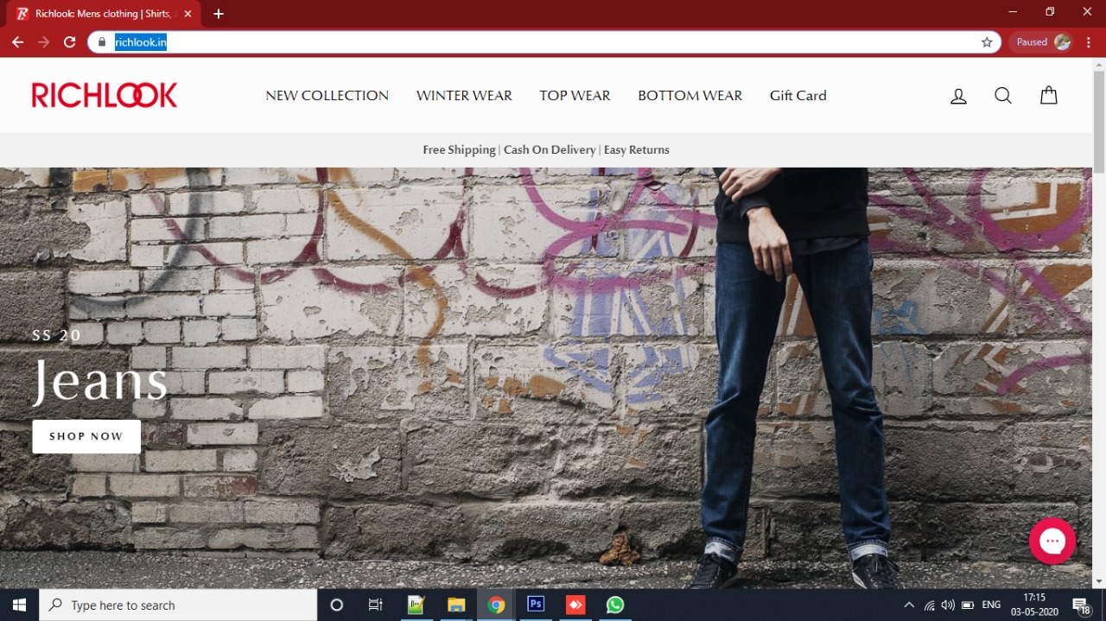1106x621 pixels.
Task: Open the NEW COLLECTION menu
Action: coord(327,96)
